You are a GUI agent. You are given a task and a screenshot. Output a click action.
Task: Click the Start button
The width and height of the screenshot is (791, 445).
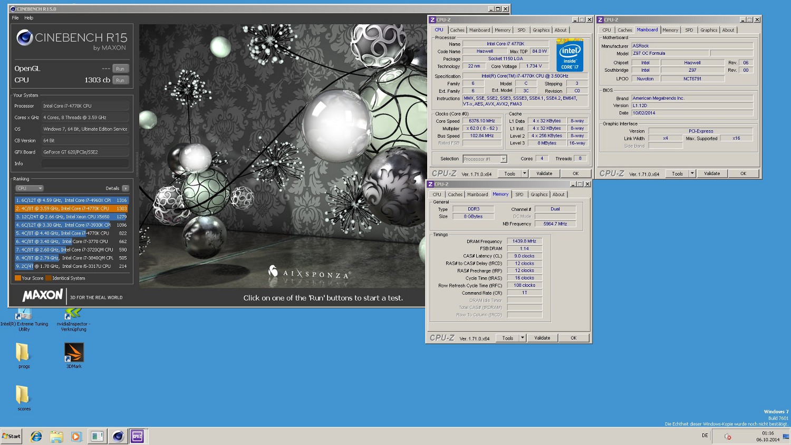[x=11, y=436]
